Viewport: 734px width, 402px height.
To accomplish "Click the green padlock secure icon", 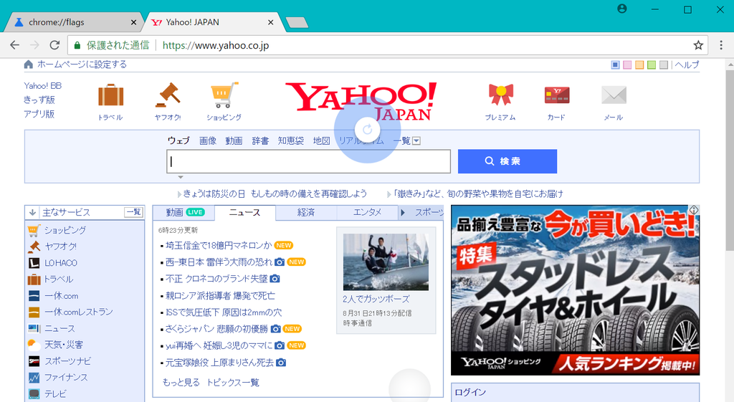I will coord(77,45).
